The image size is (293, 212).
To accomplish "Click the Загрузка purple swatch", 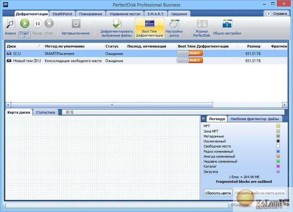I will pos(278,171).
